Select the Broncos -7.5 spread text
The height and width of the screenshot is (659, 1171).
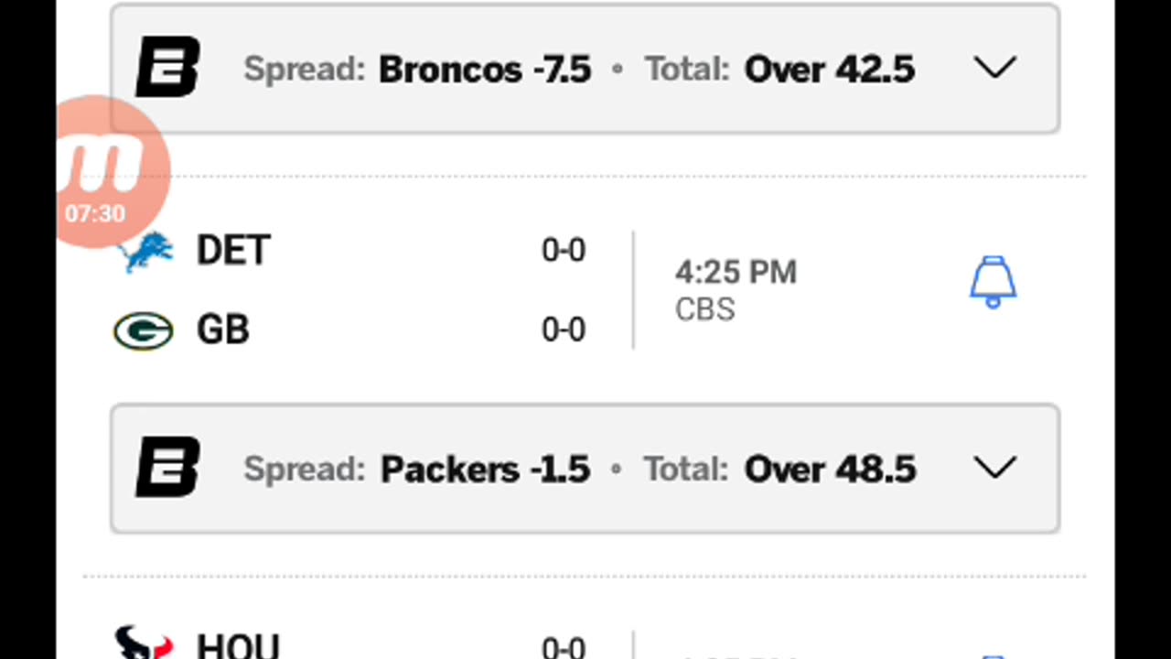(x=485, y=70)
